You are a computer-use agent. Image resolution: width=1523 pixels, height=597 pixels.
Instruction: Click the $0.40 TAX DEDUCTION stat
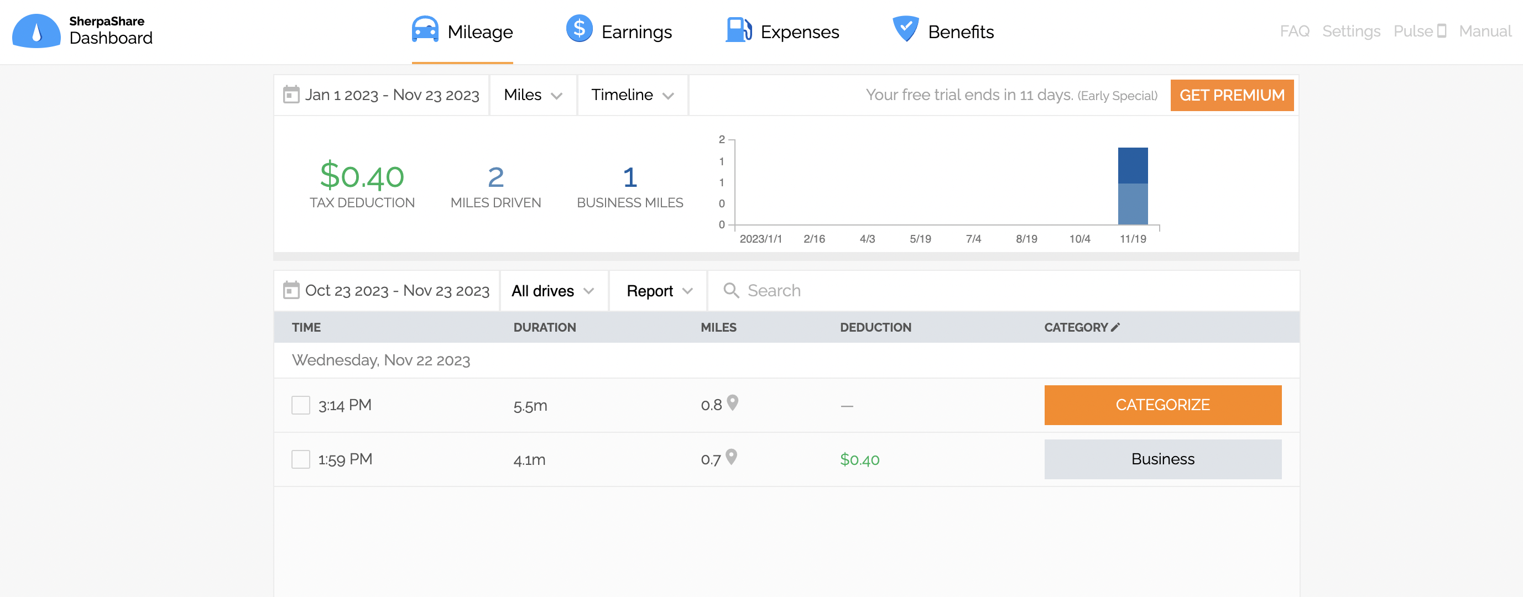tap(362, 184)
